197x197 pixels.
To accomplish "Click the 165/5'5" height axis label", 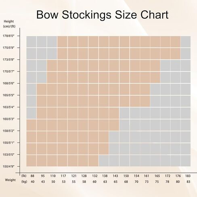I will pos(8,95).
